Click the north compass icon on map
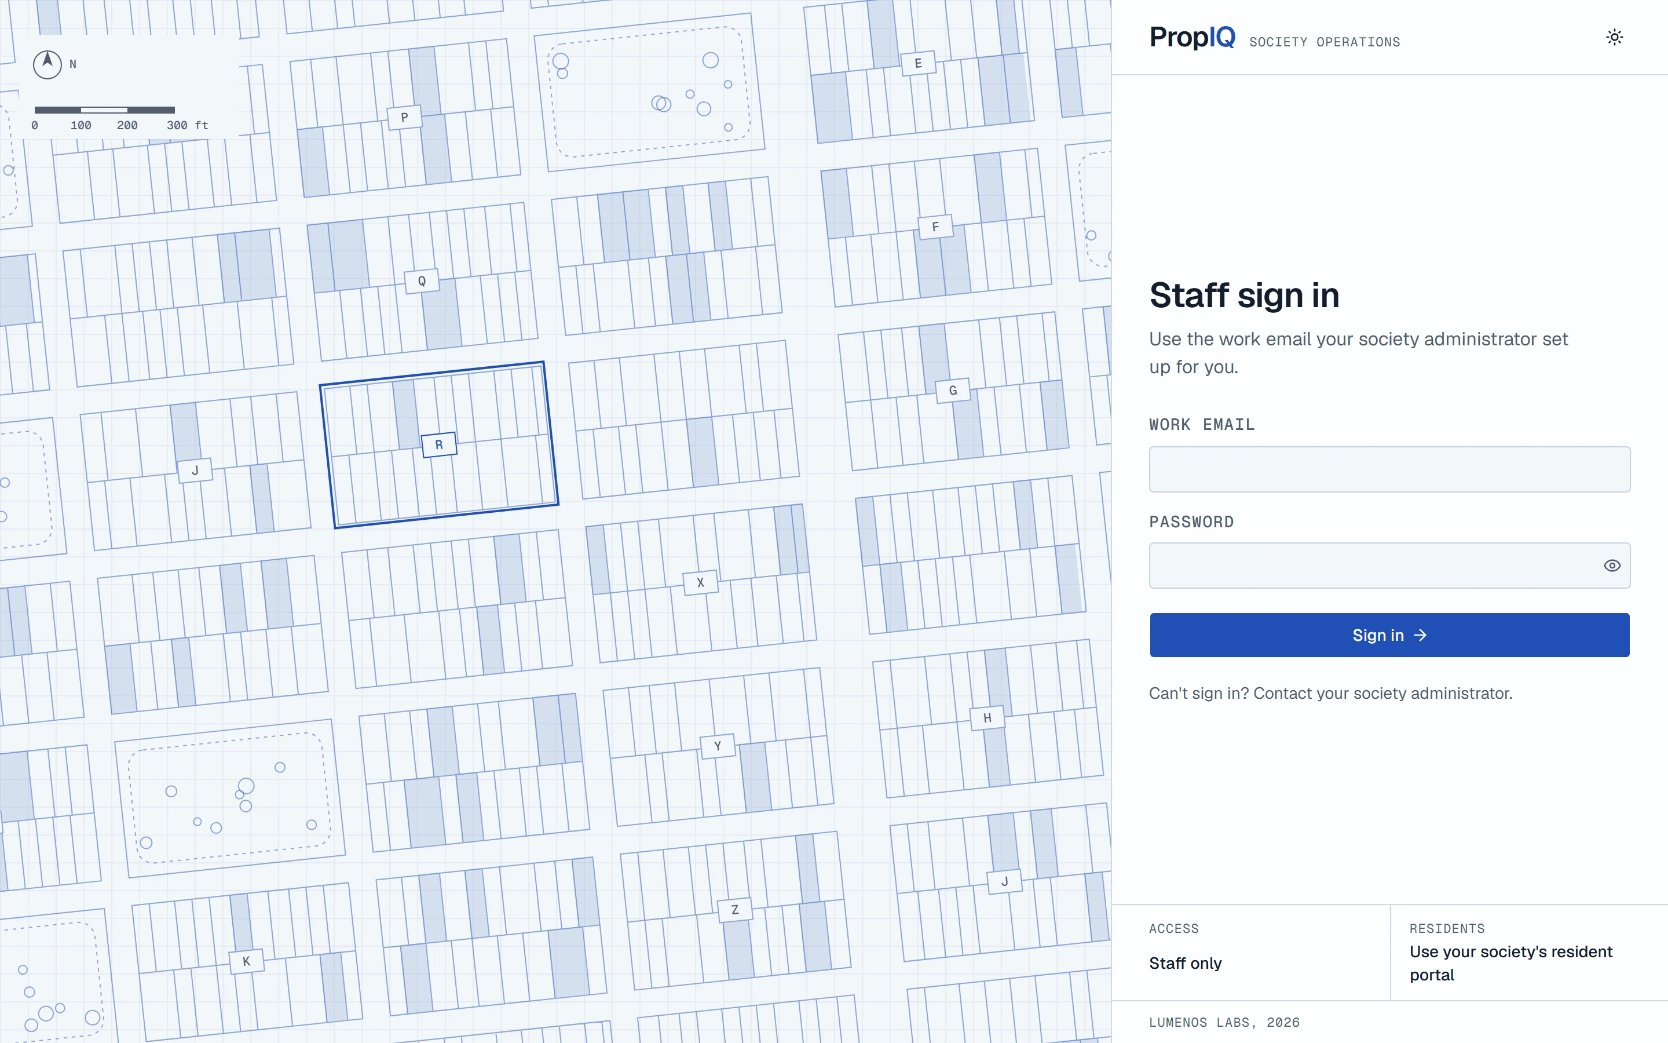The image size is (1668, 1043). (x=47, y=64)
